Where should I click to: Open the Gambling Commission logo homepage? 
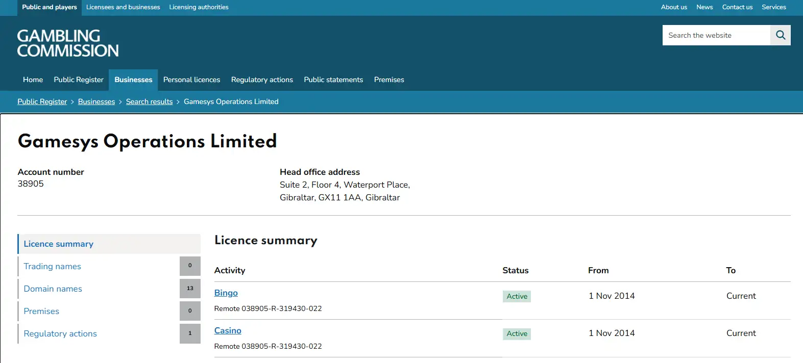pos(68,43)
